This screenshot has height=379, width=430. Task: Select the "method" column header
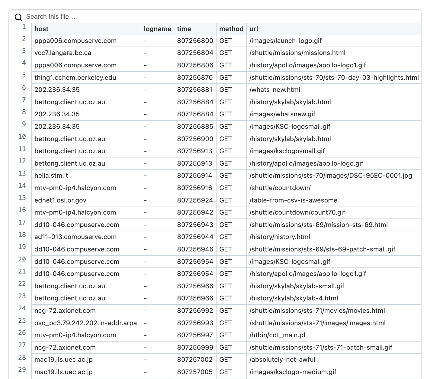click(x=231, y=29)
